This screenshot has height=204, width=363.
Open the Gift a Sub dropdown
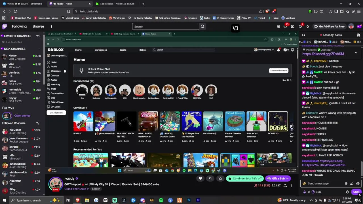(x=278, y=178)
